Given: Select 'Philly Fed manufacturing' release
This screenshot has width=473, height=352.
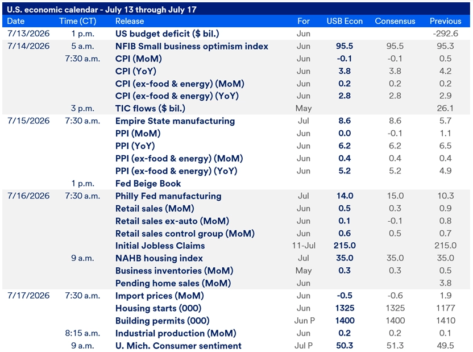Looking at the screenshot, I should click(168, 196).
